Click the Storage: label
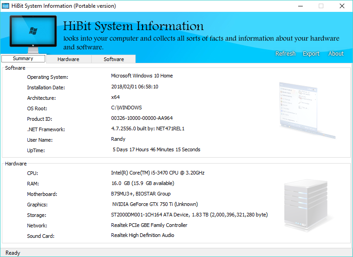Viewport: 353px width, 257px height. 37,215
